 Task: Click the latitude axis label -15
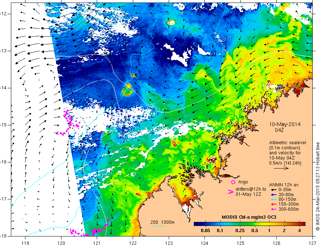pyautogui.click(x=4, y=125)
